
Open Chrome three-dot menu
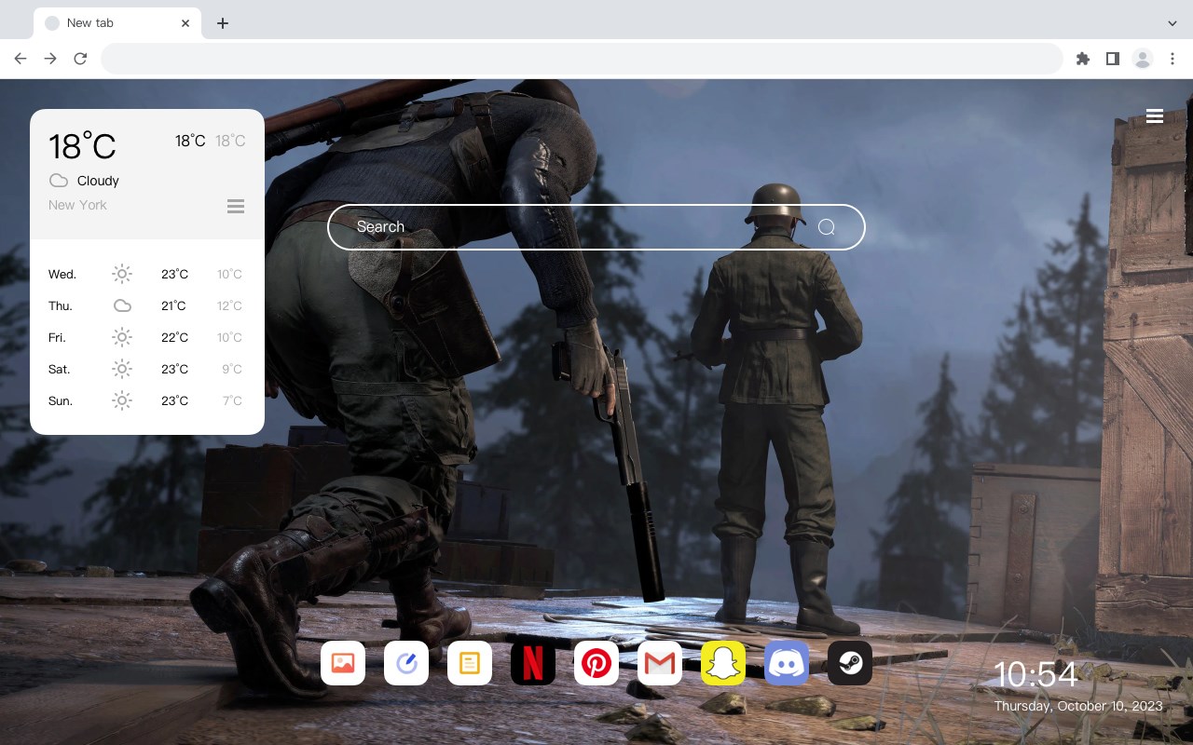[x=1172, y=59]
